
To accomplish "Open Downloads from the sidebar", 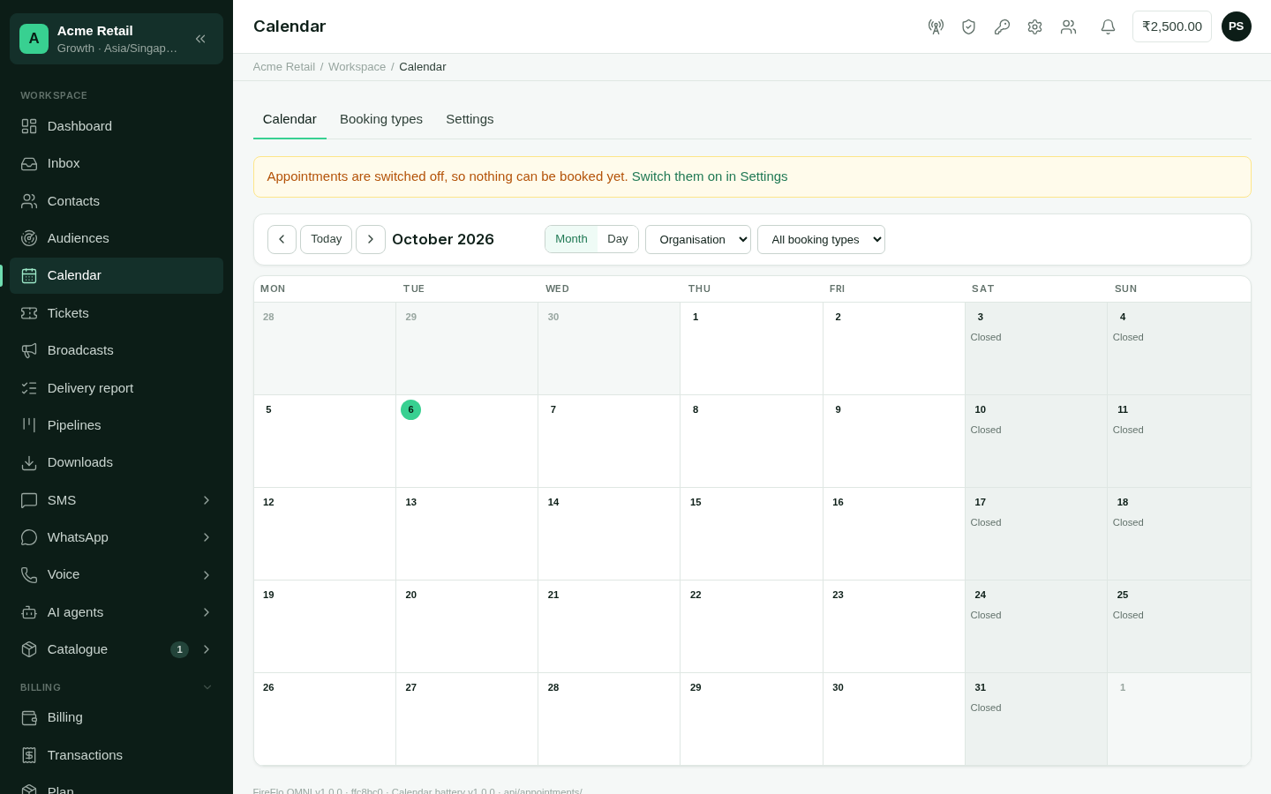I will coord(117,462).
